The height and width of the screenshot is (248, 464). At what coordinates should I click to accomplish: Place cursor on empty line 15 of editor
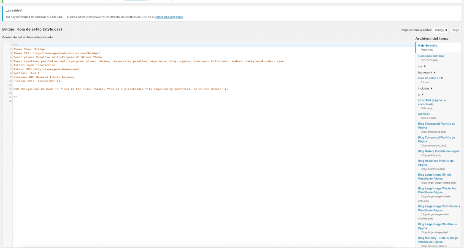point(213,101)
